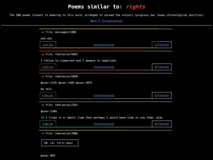Click different for fediverse/5665 poem
This screenshot has width=213, height=160.
(162, 67)
